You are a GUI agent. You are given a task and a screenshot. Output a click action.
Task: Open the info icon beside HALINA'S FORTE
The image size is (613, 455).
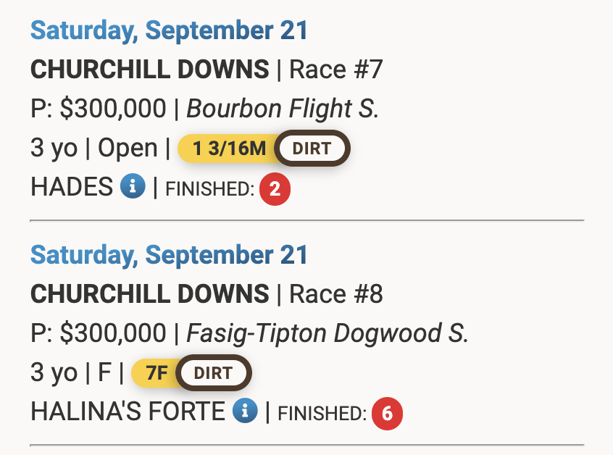pos(245,412)
